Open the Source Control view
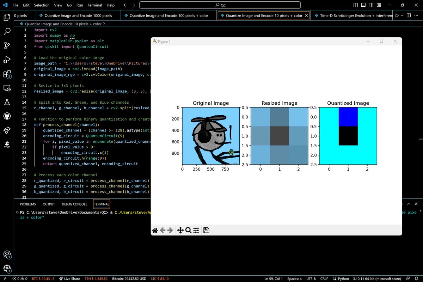 (x=7, y=45)
